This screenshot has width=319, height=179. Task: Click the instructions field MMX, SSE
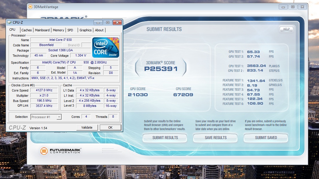click(x=74, y=78)
